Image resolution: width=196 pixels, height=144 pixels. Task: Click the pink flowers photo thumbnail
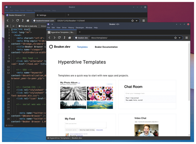[x=100, y=94]
